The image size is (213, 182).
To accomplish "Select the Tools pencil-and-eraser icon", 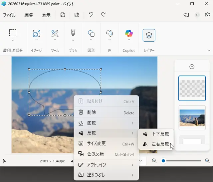I will (55, 33).
